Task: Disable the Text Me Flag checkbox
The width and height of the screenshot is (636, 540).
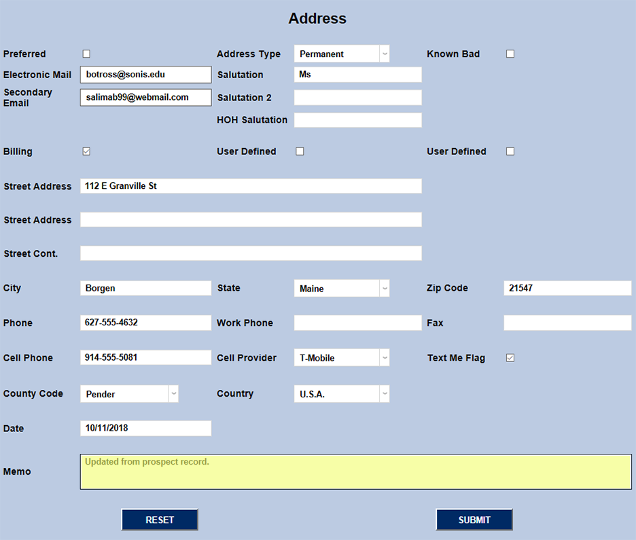Action: click(510, 357)
